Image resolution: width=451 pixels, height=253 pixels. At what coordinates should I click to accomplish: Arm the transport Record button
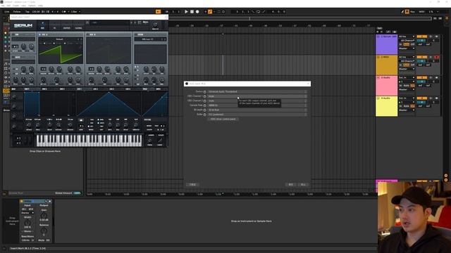coord(197,12)
